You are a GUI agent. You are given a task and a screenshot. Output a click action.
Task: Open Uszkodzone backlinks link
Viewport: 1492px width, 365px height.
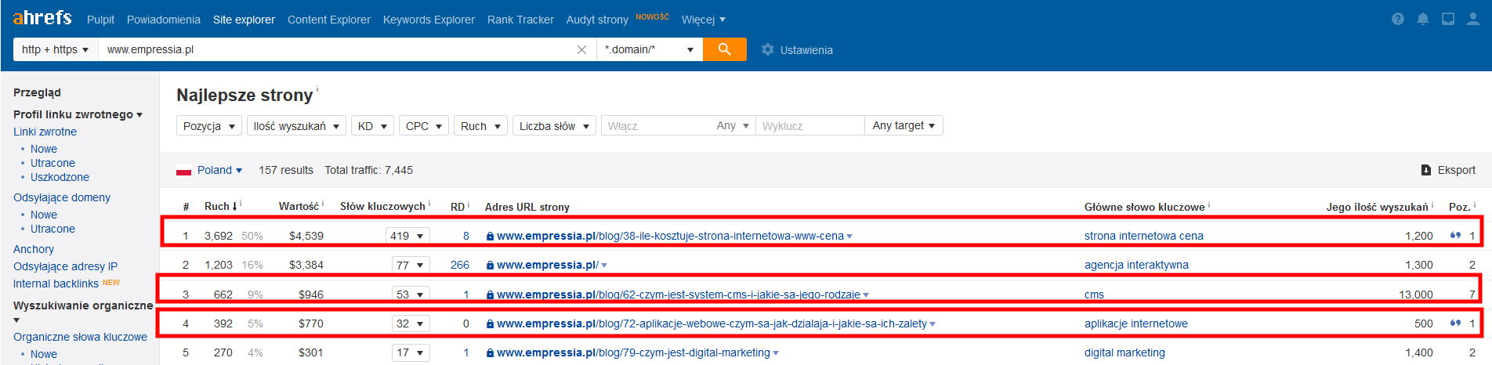point(60,177)
